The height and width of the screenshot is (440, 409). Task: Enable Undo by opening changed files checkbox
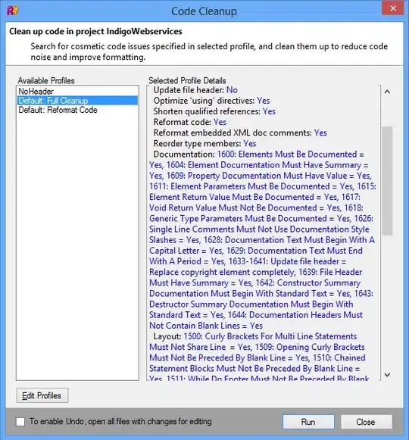20,422
